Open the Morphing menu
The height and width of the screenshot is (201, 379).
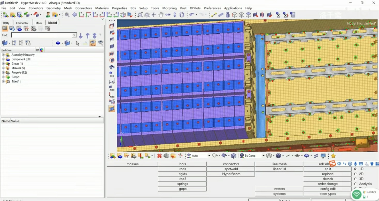(x=169, y=8)
